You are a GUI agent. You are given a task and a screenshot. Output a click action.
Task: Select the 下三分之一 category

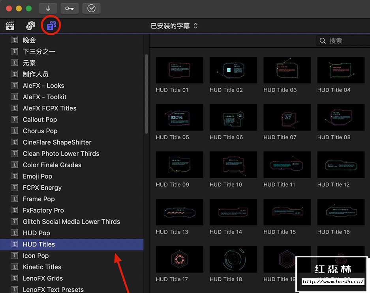click(72, 51)
